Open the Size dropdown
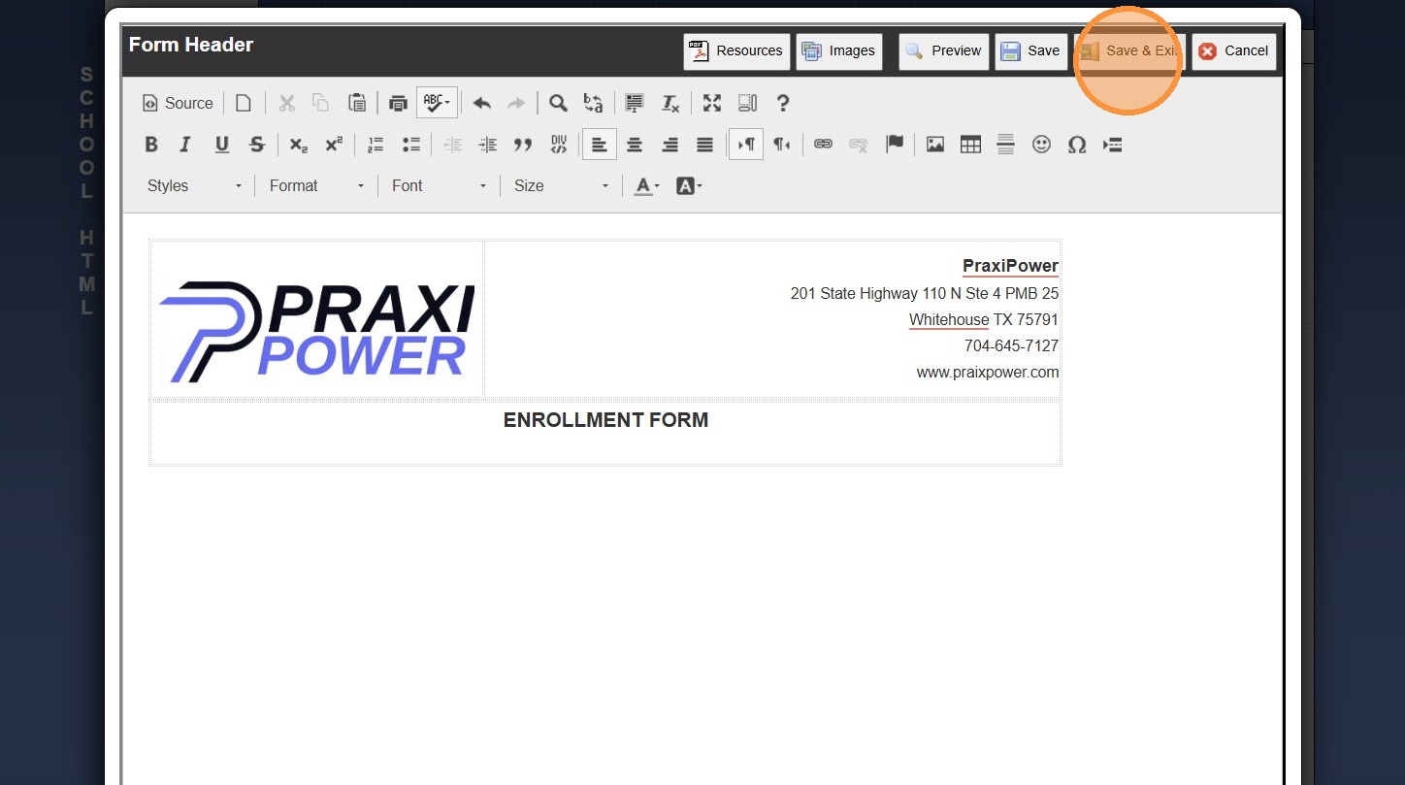Screen dimensions: 1405x785 tap(561, 185)
